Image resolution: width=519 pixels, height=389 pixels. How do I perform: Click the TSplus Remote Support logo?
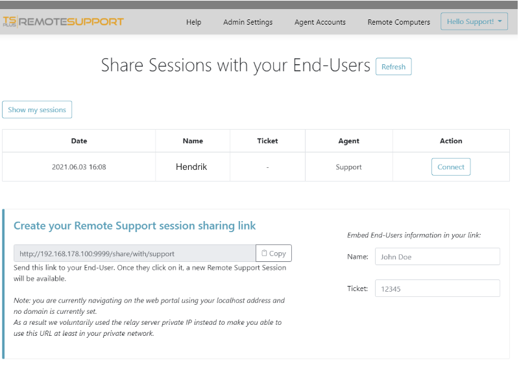coord(63,22)
